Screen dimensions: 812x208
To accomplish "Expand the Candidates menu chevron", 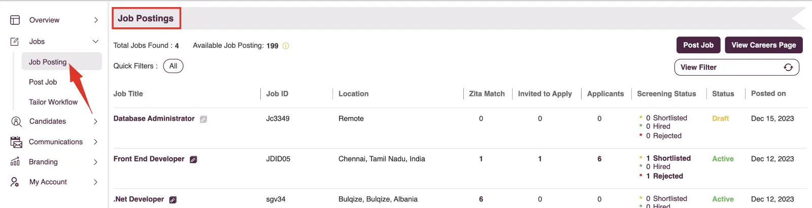I will click(x=95, y=121).
